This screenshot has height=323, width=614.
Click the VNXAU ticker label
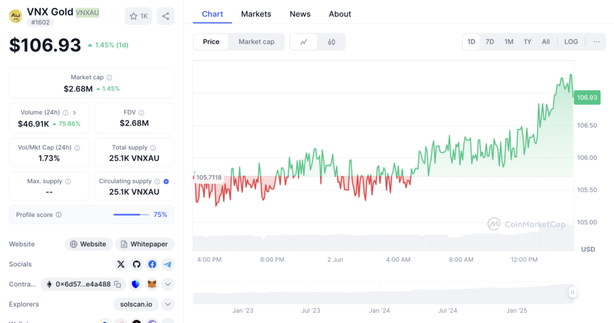click(x=88, y=13)
